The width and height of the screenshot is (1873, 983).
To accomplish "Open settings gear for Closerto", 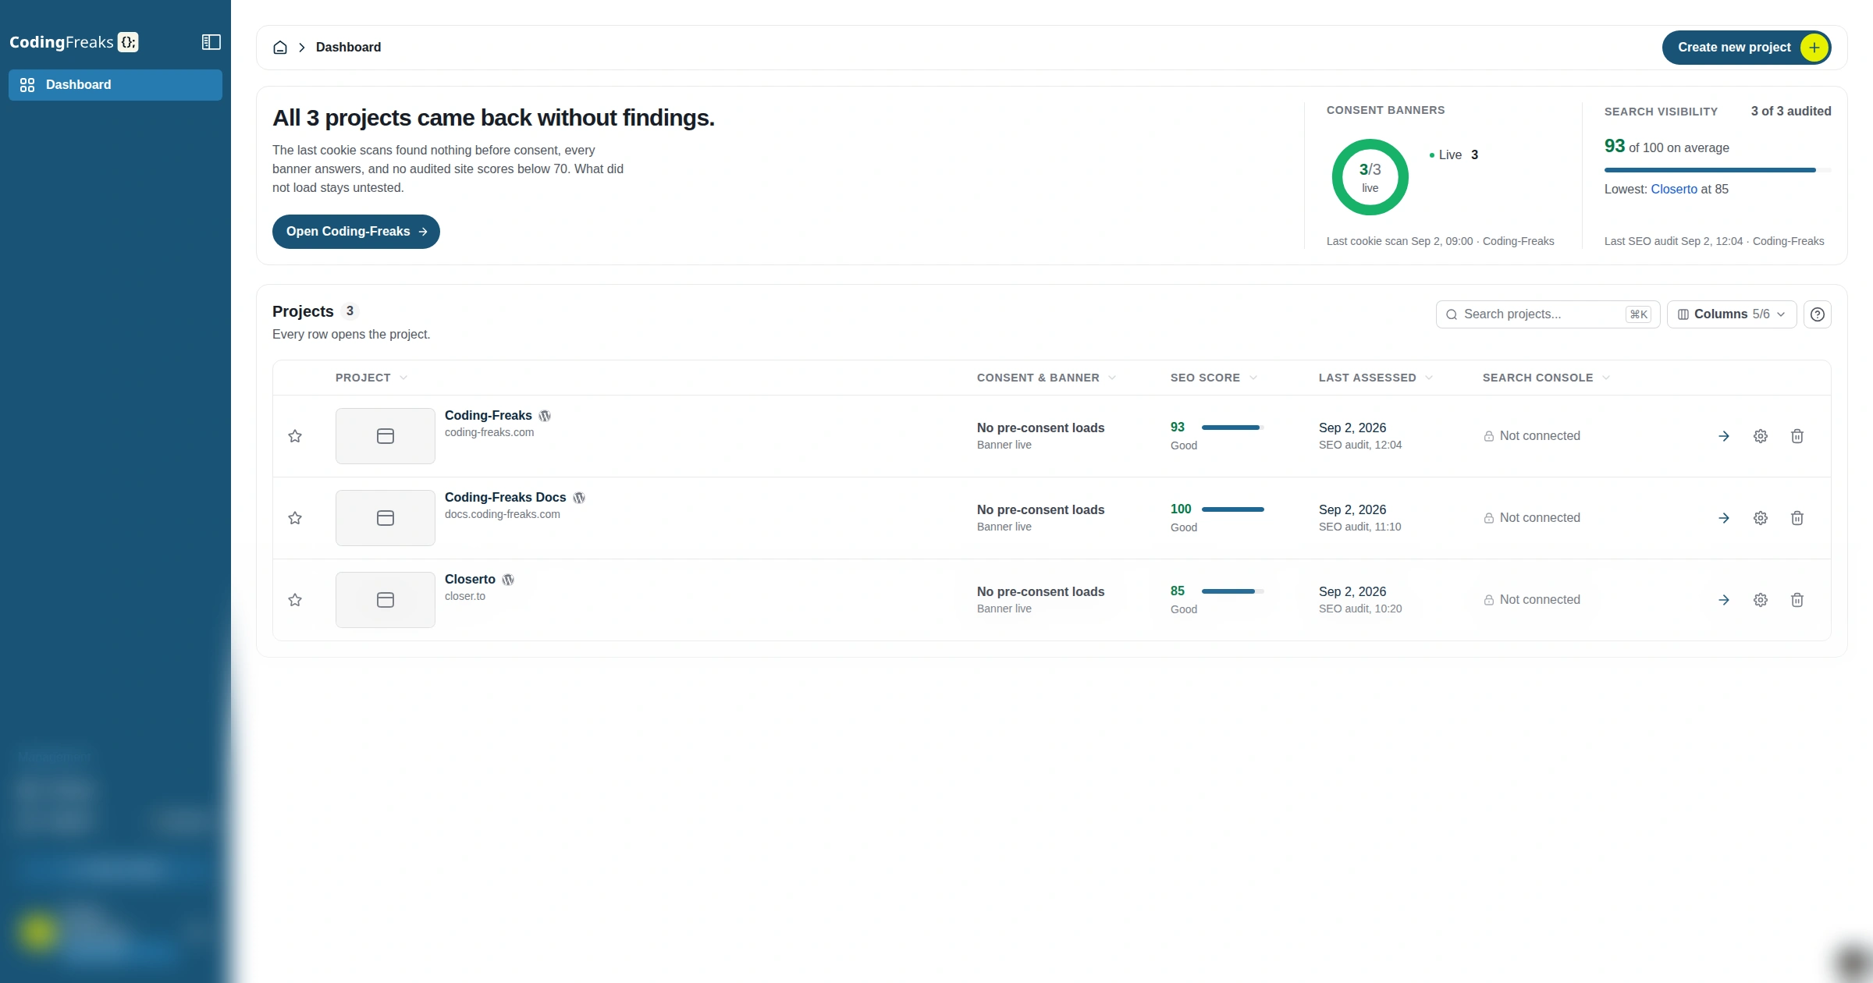I will [1761, 600].
